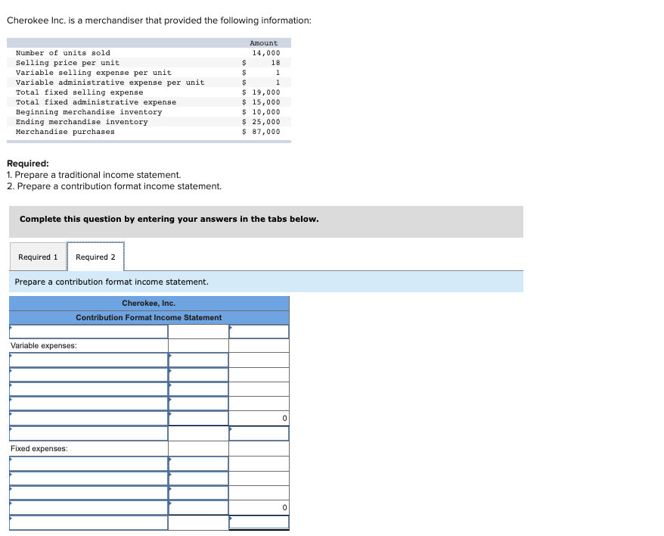Click fourth amount field under Variable expenses
This screenshot has width=664, height=536.
[x=198, y=404]
